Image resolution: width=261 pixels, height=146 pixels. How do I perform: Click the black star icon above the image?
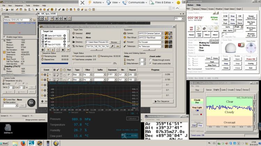click(65, 19)
